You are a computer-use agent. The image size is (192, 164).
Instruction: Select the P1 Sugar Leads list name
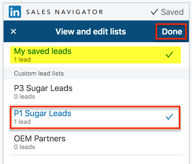[42, 114]
